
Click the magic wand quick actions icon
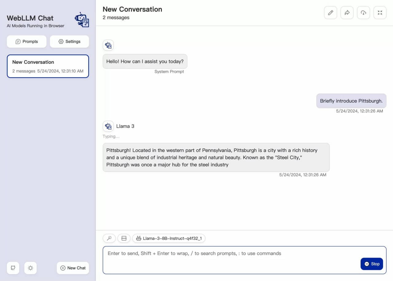pos(109,238)
